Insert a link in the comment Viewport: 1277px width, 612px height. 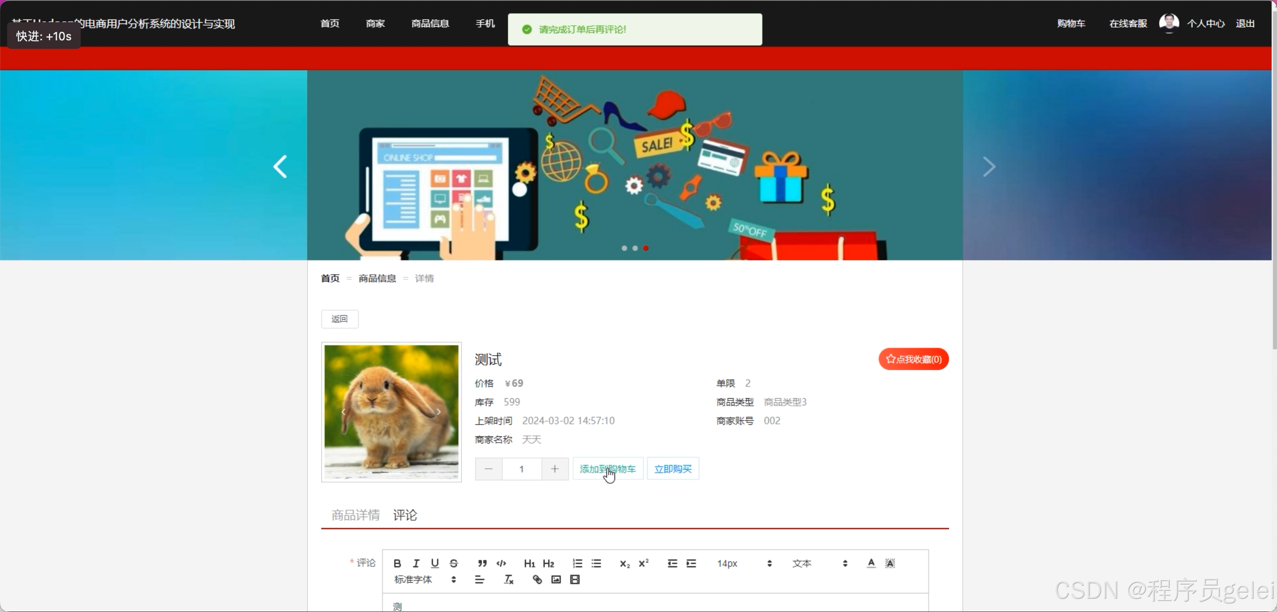coord(537,580)
